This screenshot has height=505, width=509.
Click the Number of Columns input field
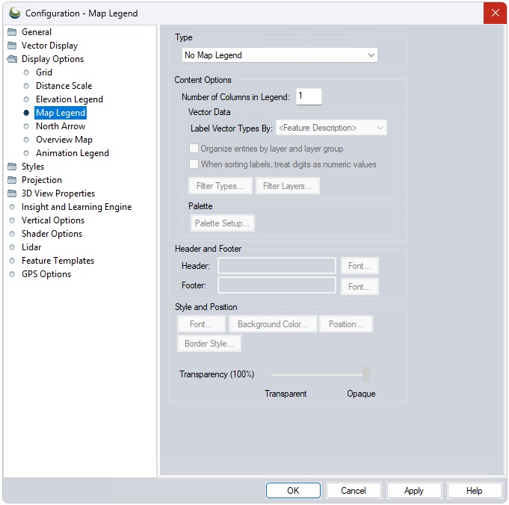(x=309, y=96)
